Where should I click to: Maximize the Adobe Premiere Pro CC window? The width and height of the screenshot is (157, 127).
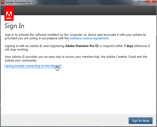click(142, 2)
